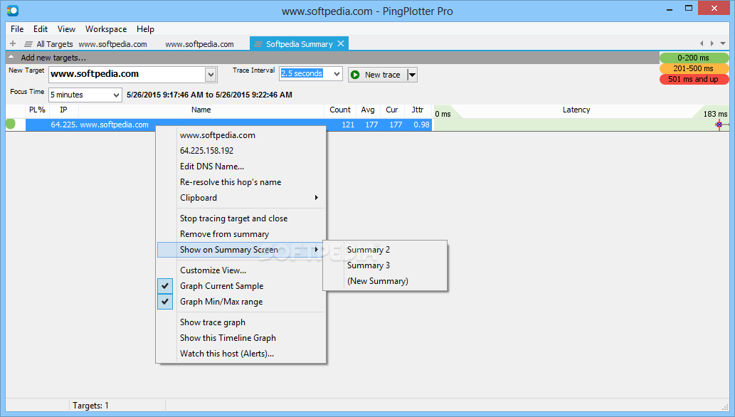Open the tab list dropdown arrow
735x417 pixels.
pos(723,43)
